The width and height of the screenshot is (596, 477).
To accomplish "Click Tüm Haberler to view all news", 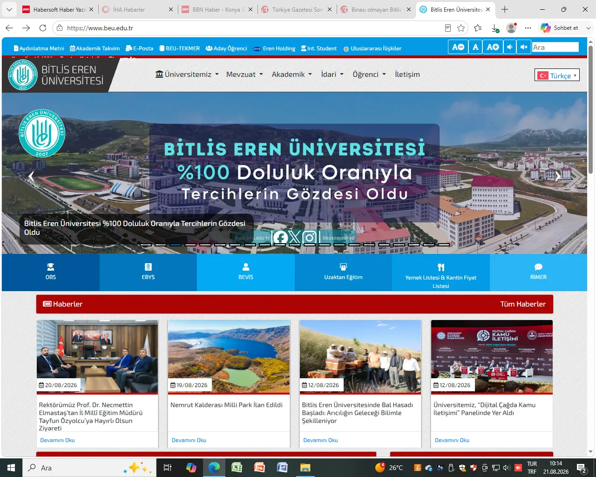I will tap(523, 304).
